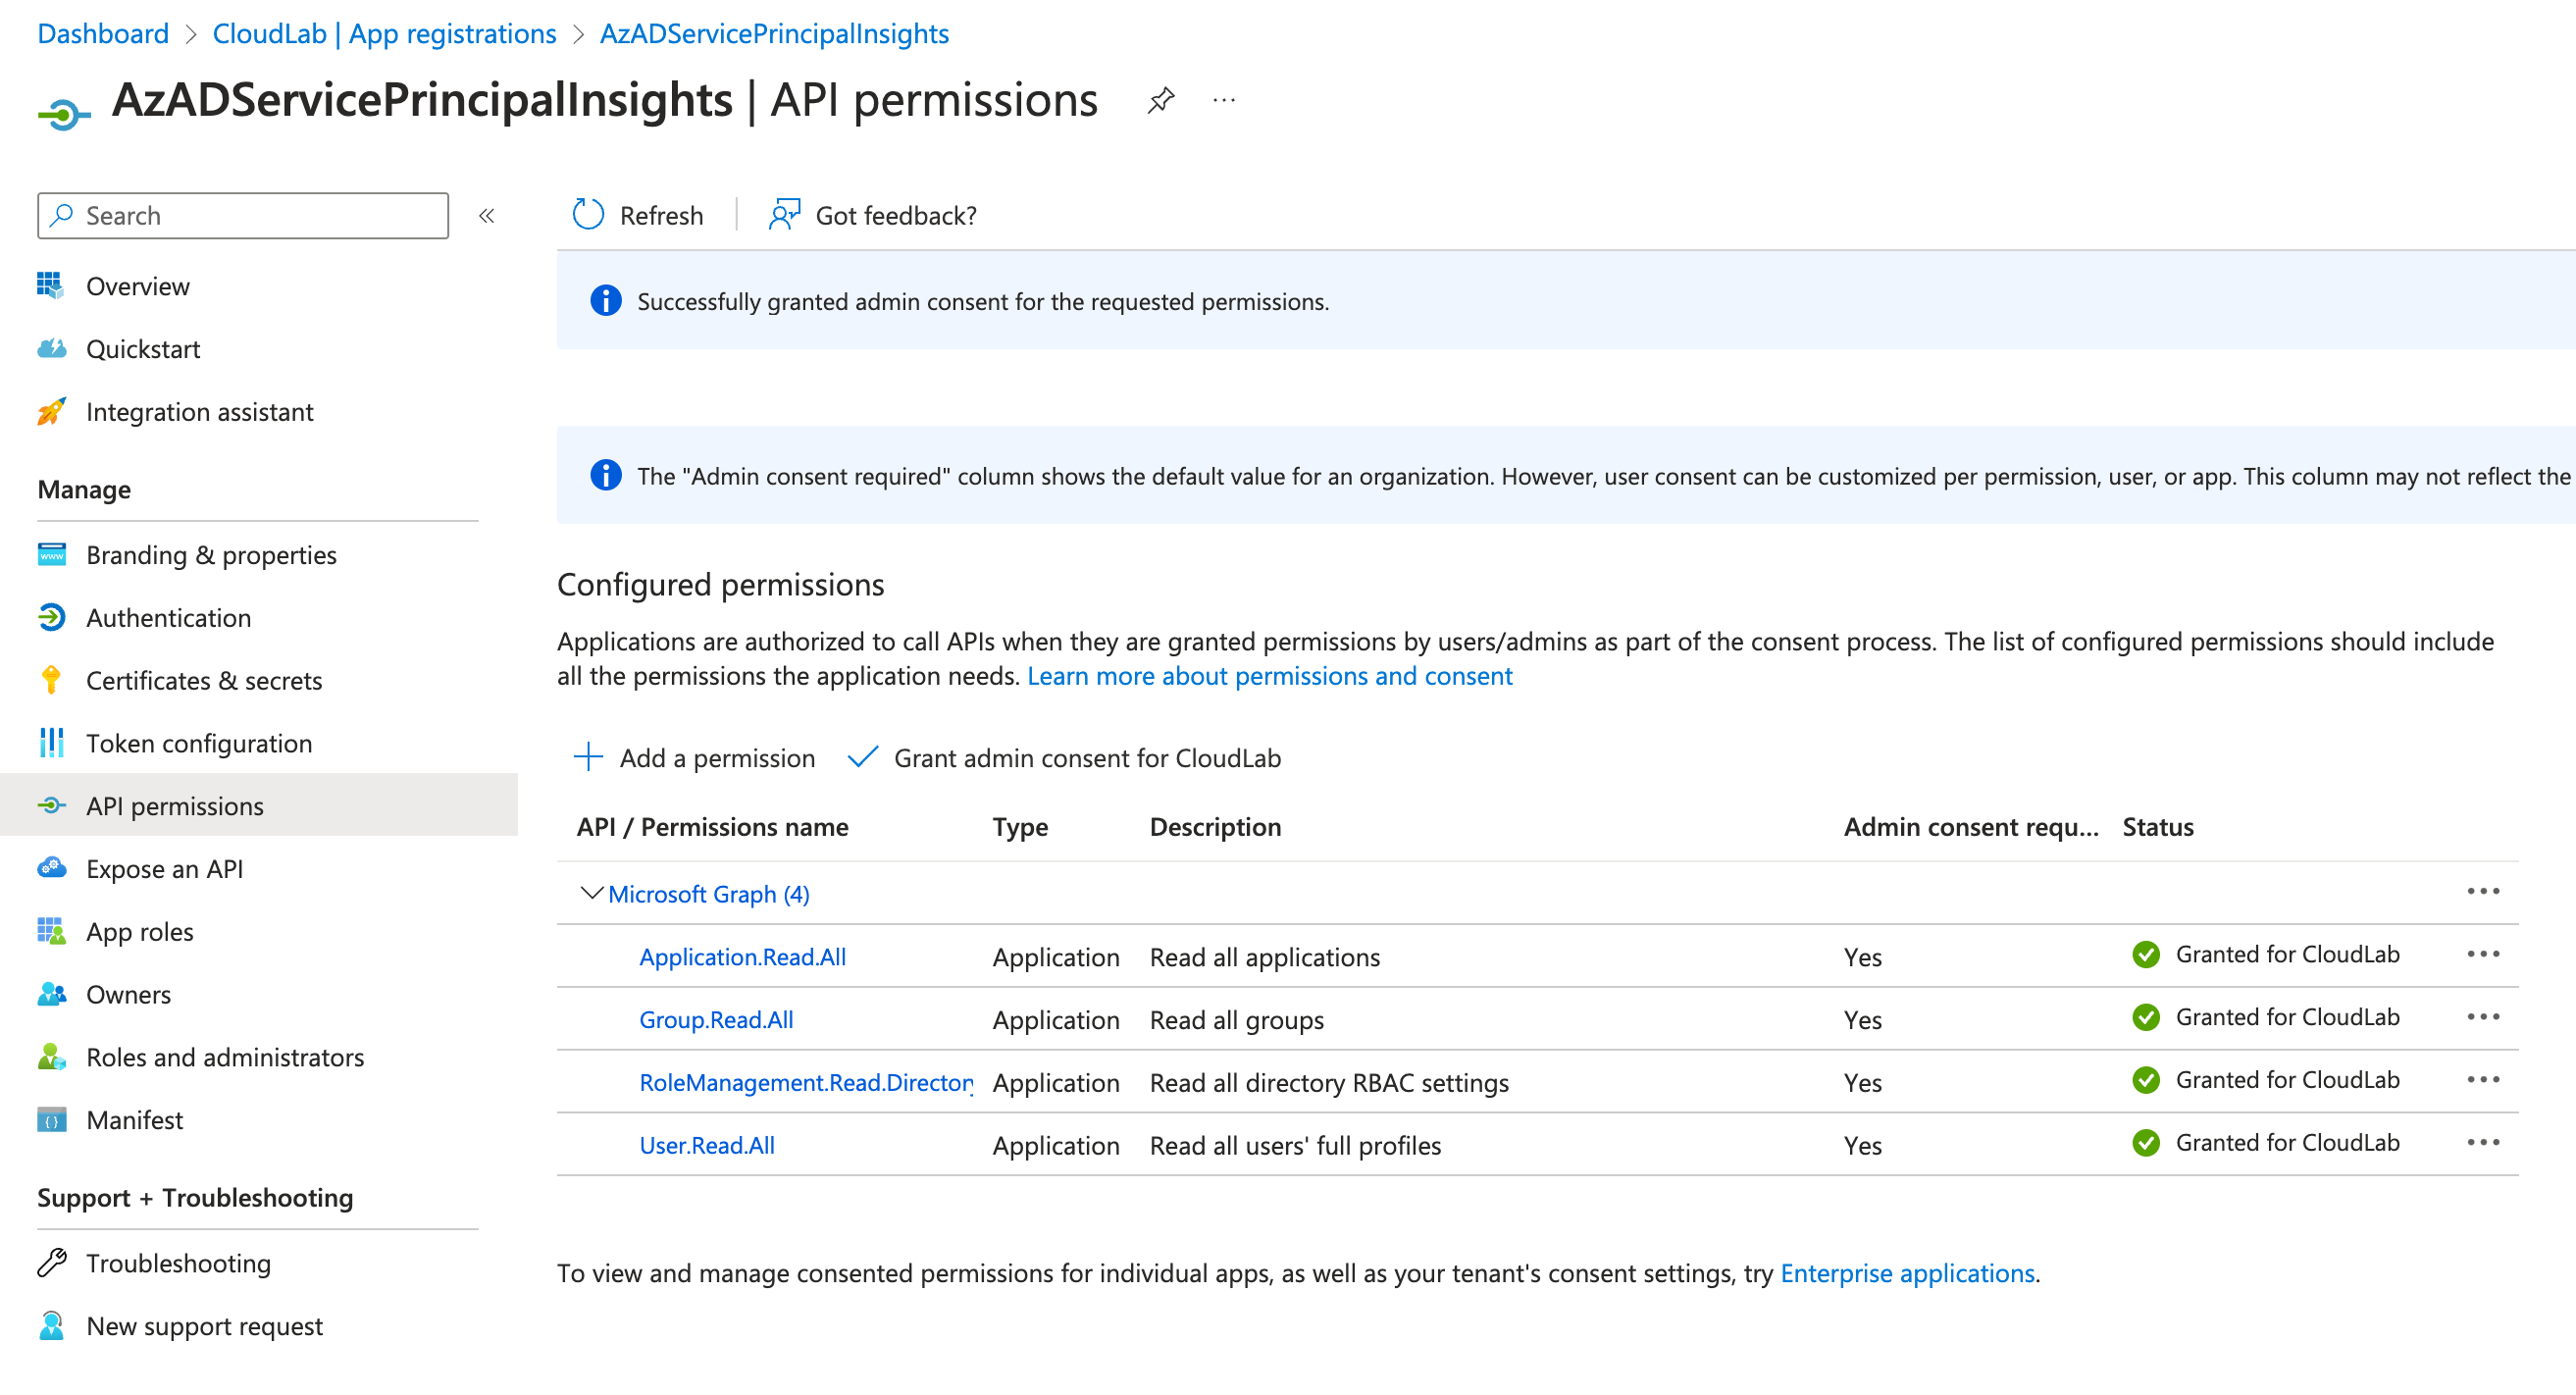The height and width of the screenshot is (1395, 2576).
Task: Click Add a permission button
Action: (694, 758)
